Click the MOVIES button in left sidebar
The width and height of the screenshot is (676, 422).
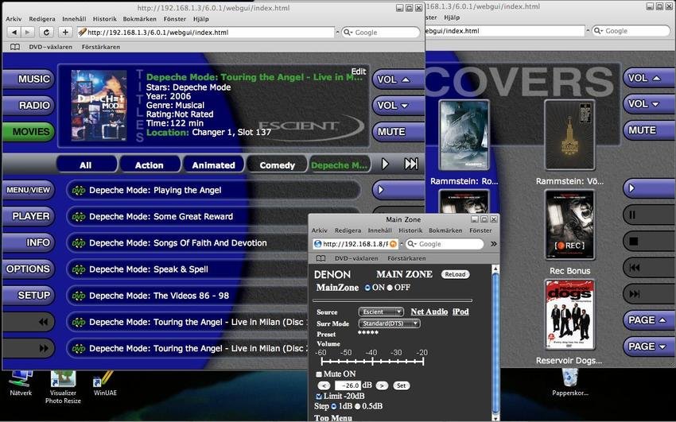(x=29, y=132)
